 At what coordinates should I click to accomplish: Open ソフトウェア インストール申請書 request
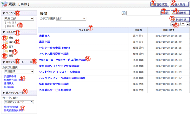pyautogui.click(x=60, y=72)
